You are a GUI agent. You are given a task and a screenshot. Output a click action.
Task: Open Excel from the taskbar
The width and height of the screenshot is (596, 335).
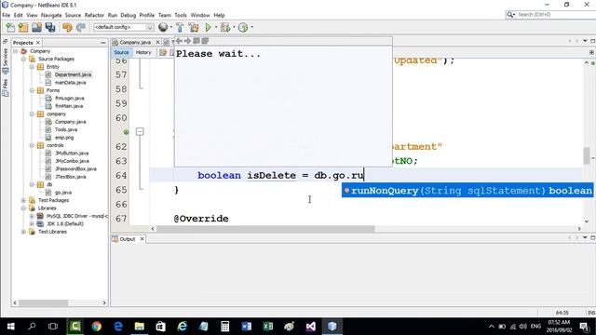pyautogui.click(x=268, y=327)
